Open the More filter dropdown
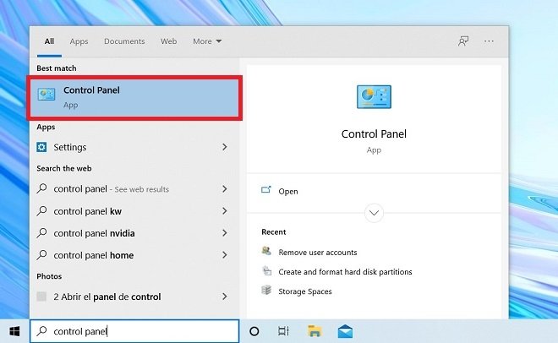The image size is (558, 343). coord(207,41)
